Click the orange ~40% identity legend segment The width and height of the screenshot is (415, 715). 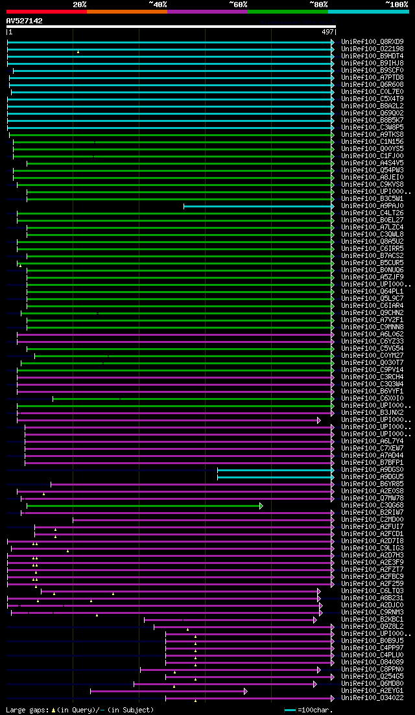(x=127, y=11)
